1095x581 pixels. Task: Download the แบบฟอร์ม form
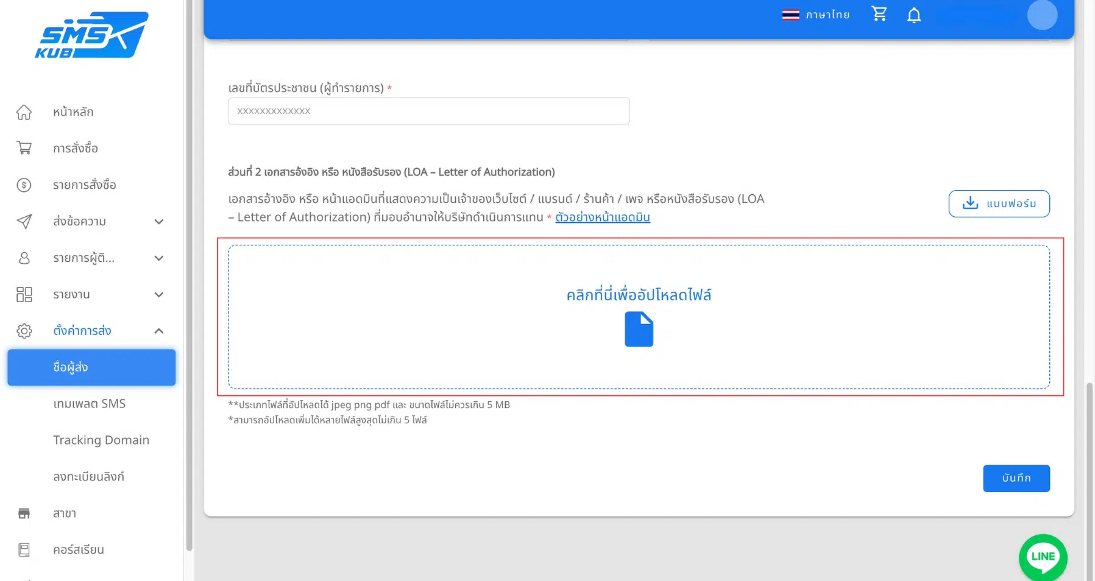tap(999, 203)
